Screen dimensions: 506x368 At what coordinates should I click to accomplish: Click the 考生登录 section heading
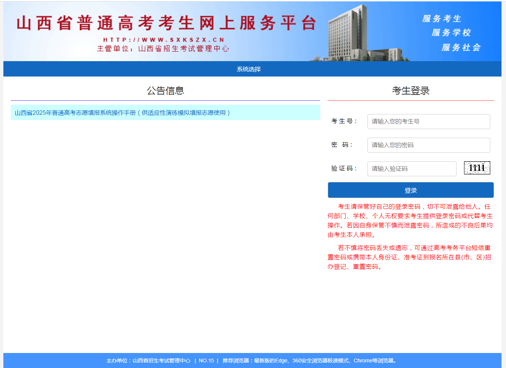pyautogui.click(x=410, y=91)
